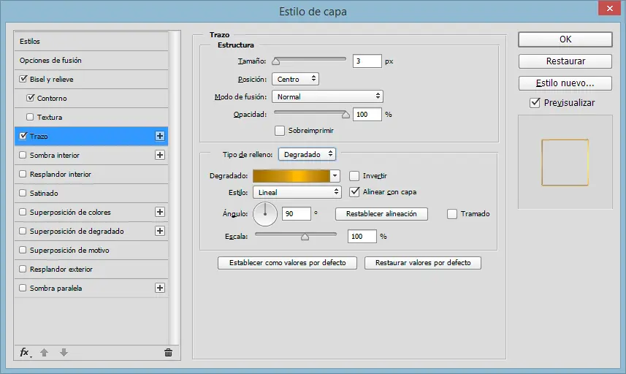Open Resplandor interior settings by label
This screenshot has height=374, width=626.
[x=61, y=175]
